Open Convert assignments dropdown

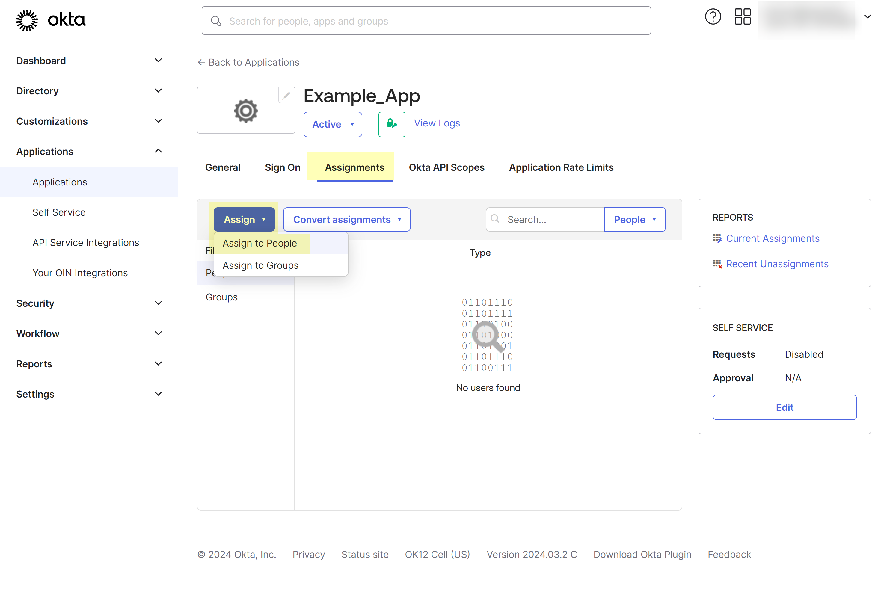click(x=347, y=219)
